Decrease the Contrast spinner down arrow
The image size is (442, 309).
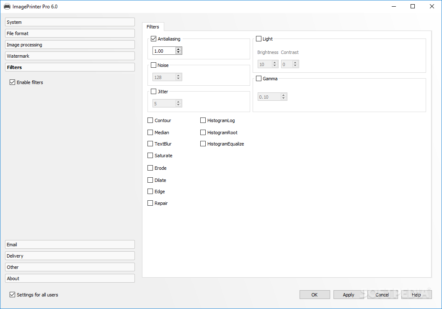[x=295, y=66]
